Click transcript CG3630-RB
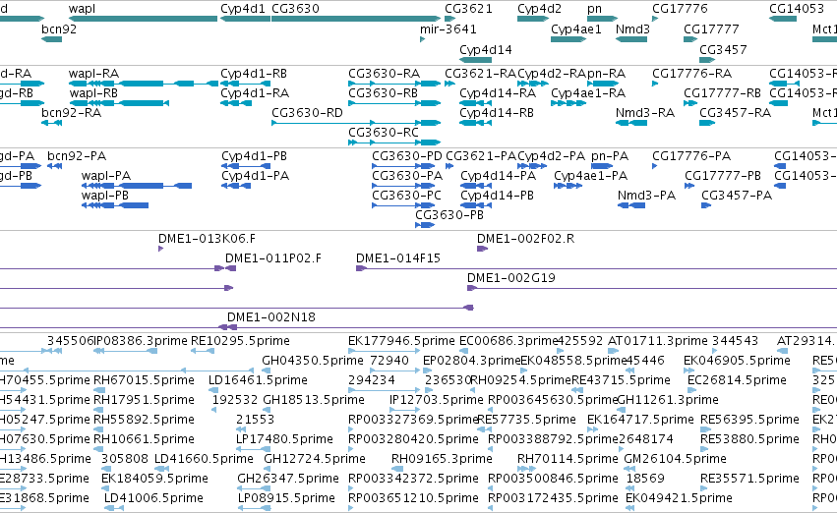Image resolution: width=837 pixels, height=513 pixels. pyautogui.click(x=383, y=92)
